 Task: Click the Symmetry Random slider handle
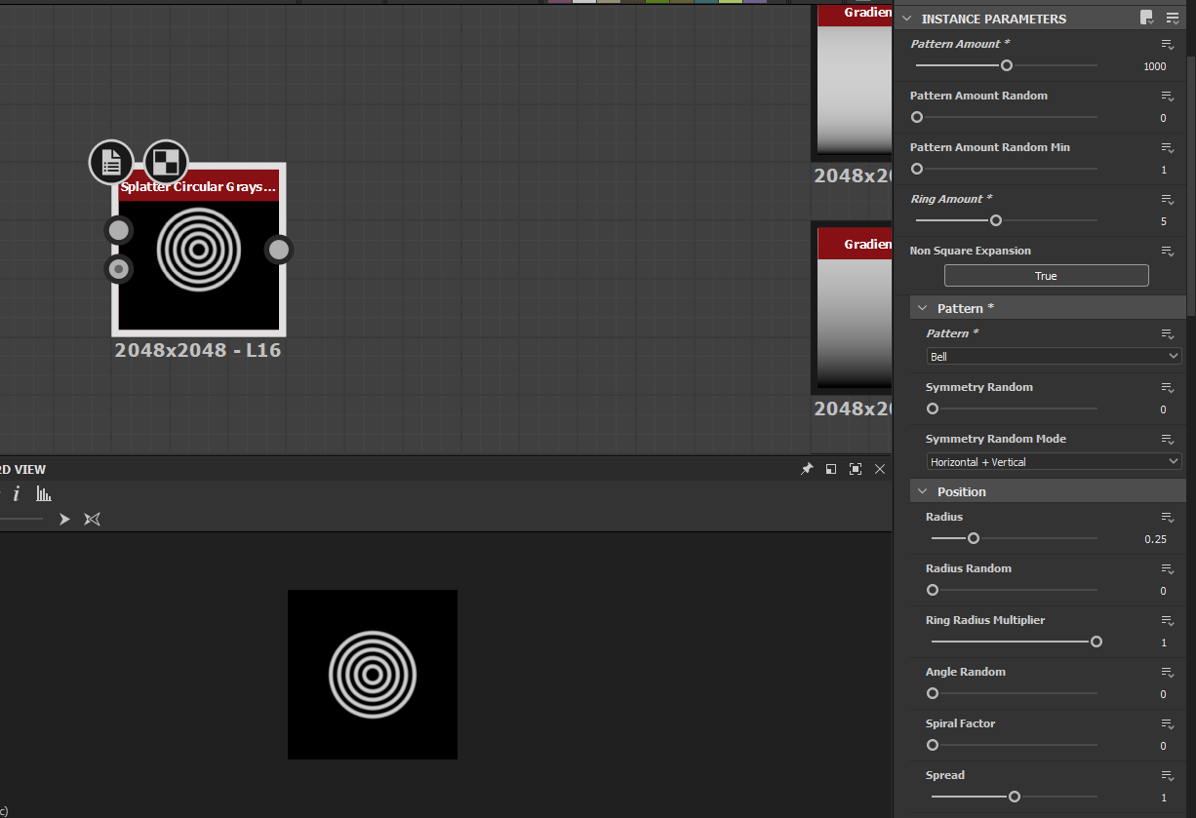point(933,409)
